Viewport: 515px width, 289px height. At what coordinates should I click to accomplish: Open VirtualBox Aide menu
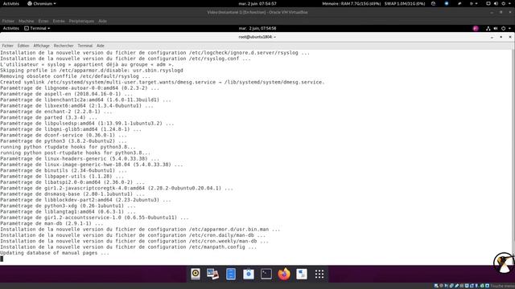(x=102, y=21)
